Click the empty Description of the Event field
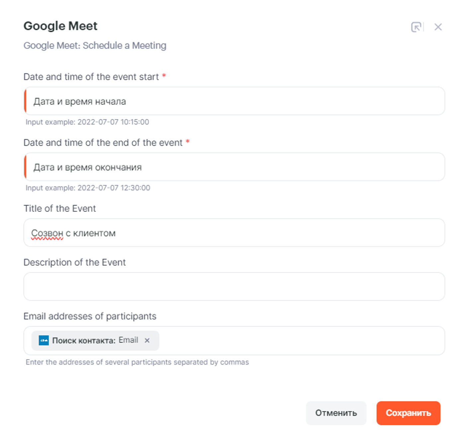The height and width of the screenshot is (445, 465). tap(234, 286)
